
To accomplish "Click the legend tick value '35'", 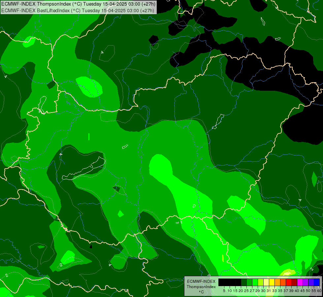I will pos(280,291).
